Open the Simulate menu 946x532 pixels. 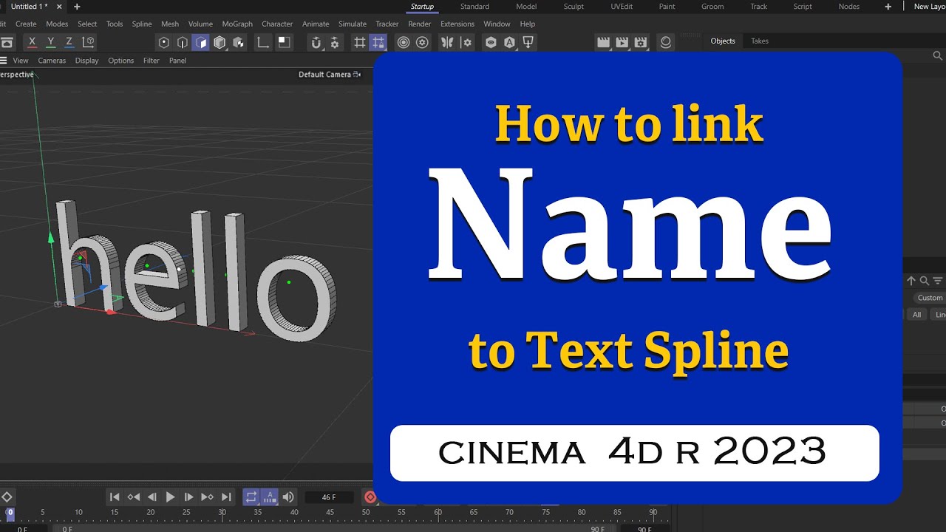353,24
